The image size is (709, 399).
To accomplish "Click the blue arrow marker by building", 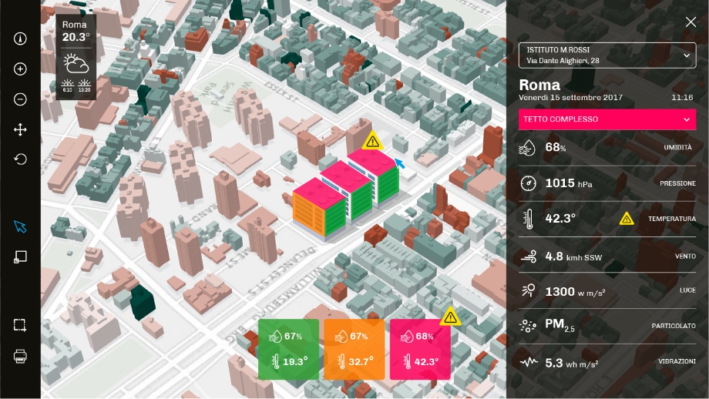I will pos(399,163).
